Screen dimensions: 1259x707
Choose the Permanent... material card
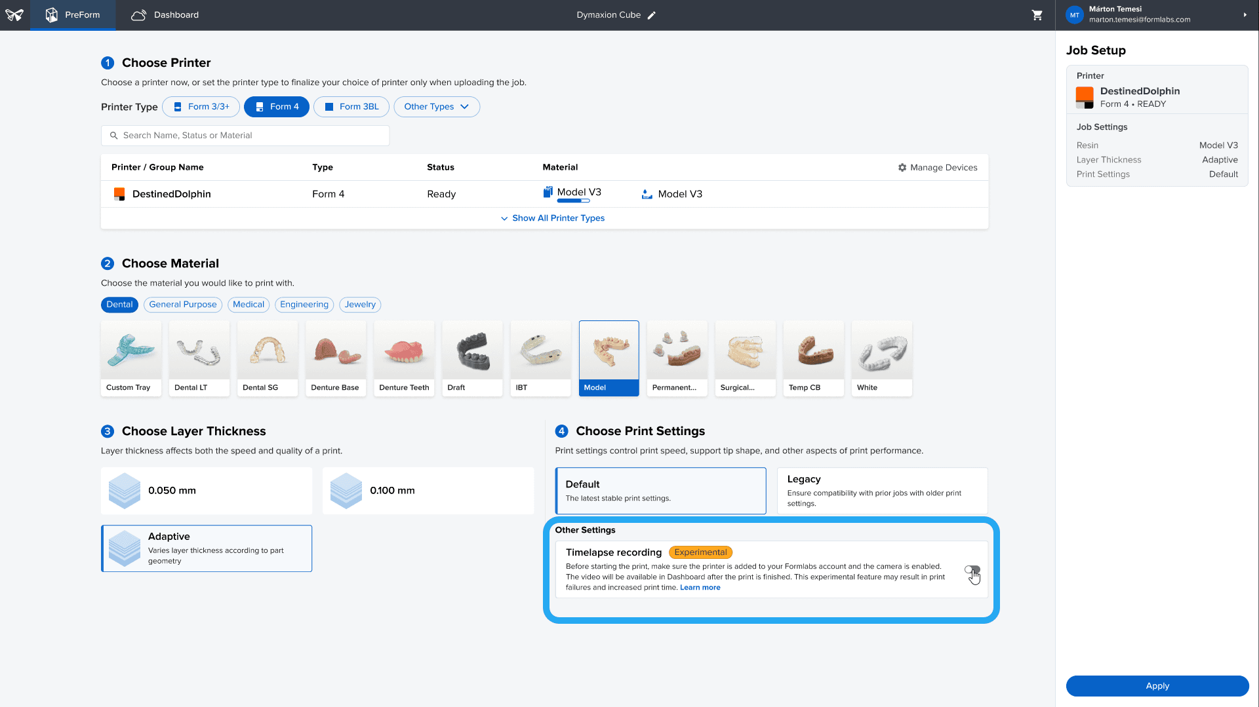coord(677,358)
